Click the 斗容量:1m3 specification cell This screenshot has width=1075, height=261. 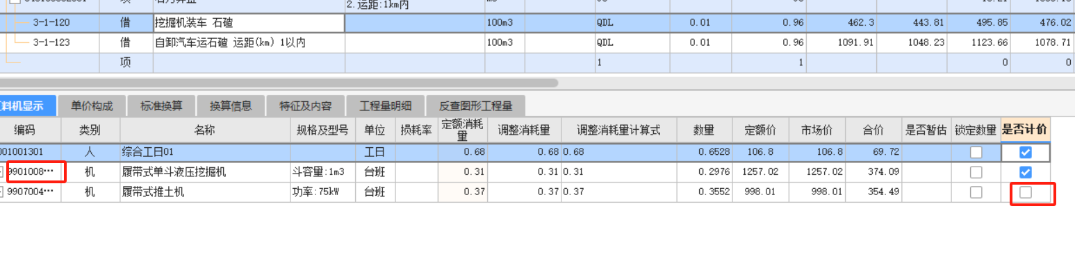(322, 172)
